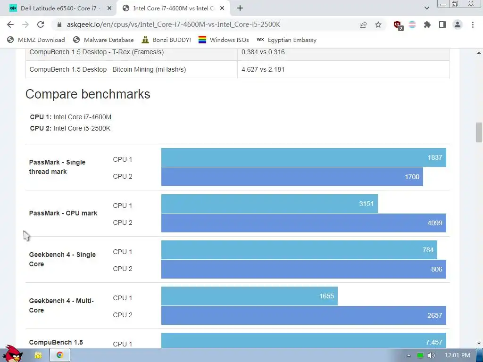Share this page from the address bar
This screenshot has width=483, height=362.
click(x=363, y=25)
